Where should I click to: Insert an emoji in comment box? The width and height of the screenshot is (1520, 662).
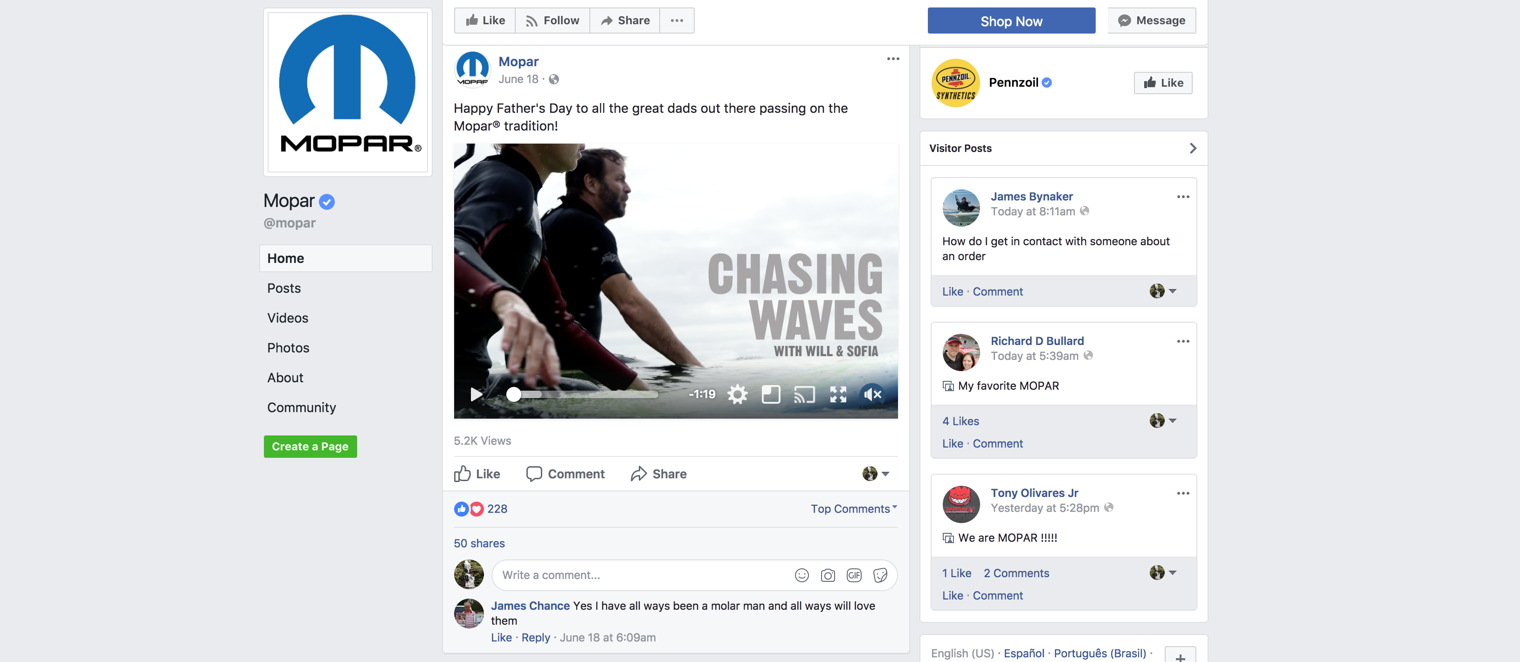click(801, 575)
